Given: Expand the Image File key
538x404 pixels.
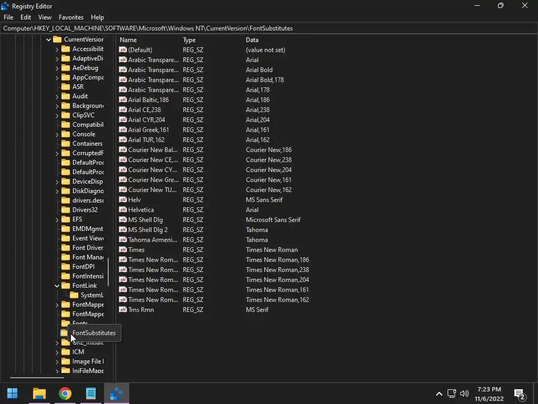Looking at the screenshot, I should click(x=57, y=361).
